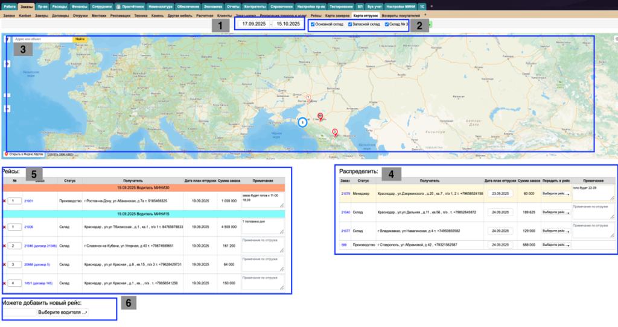618x327 pixels.
Task: Uncheck the Запасной склад checkbox
Action: tap(349, 25)
